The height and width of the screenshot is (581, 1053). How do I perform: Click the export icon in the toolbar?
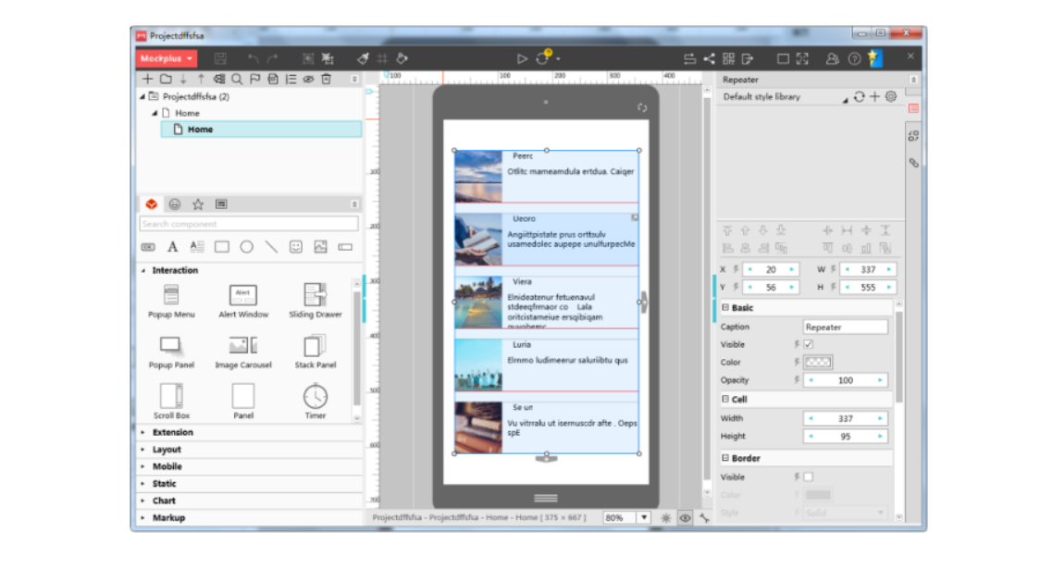[x=749, y=58]
